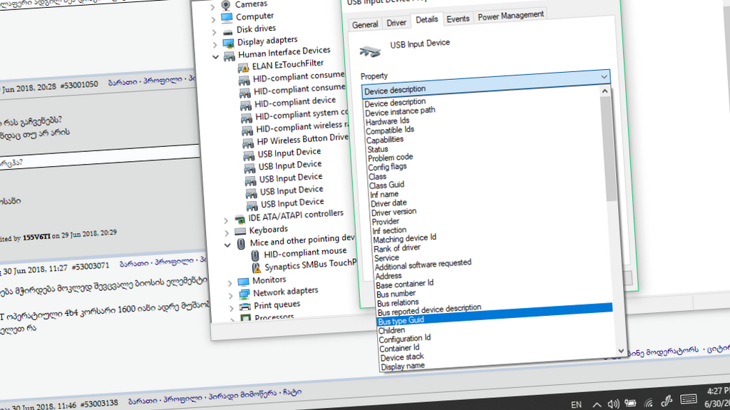
Task: Click the Keyboards category icon
Action: click(241, 232)
